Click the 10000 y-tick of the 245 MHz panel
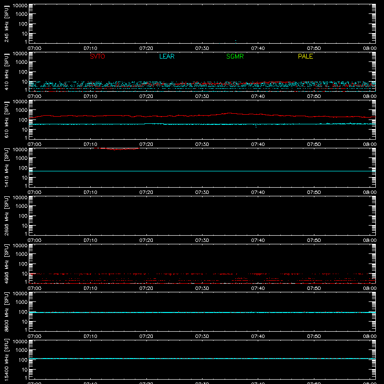 tap(20, 6)
